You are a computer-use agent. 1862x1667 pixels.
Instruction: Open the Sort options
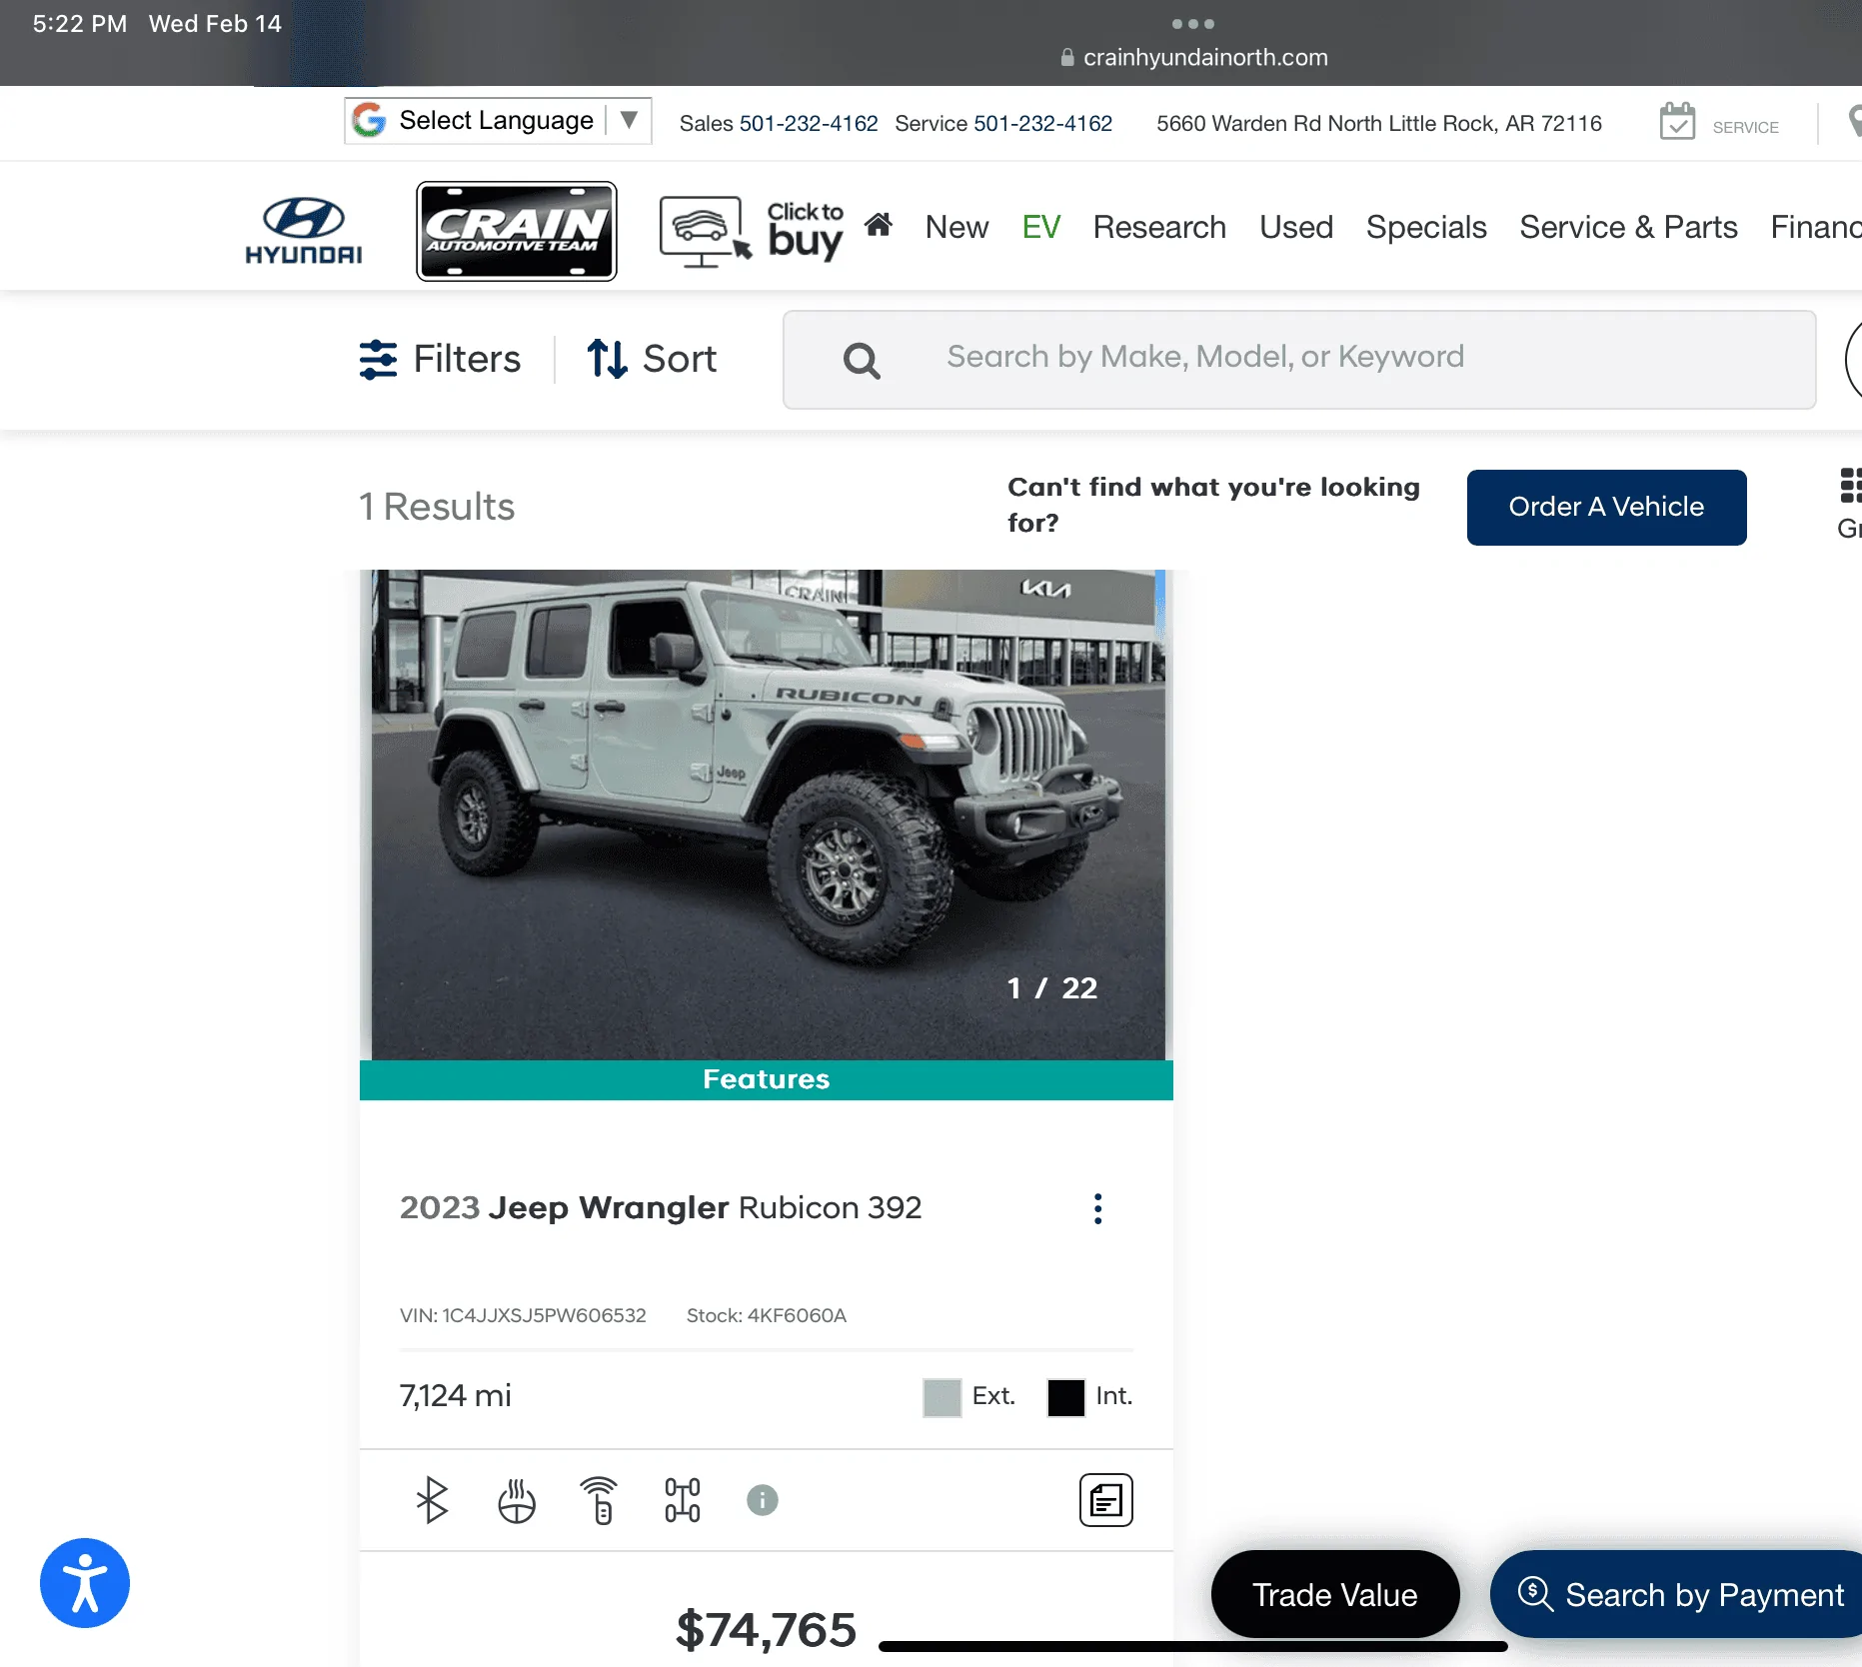point(652,359)
